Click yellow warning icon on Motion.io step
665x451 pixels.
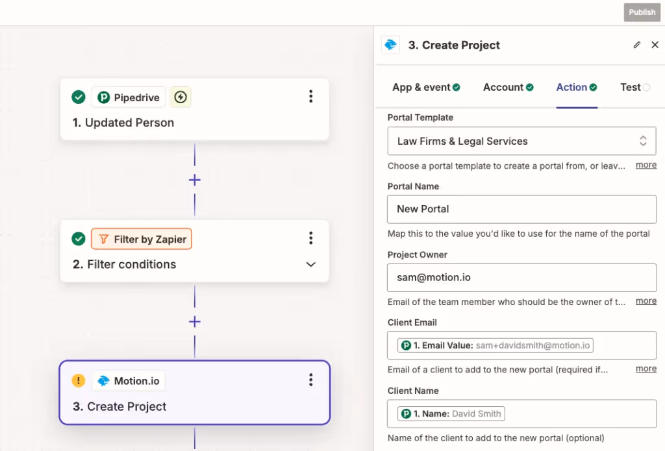click(x=79, y=380)
